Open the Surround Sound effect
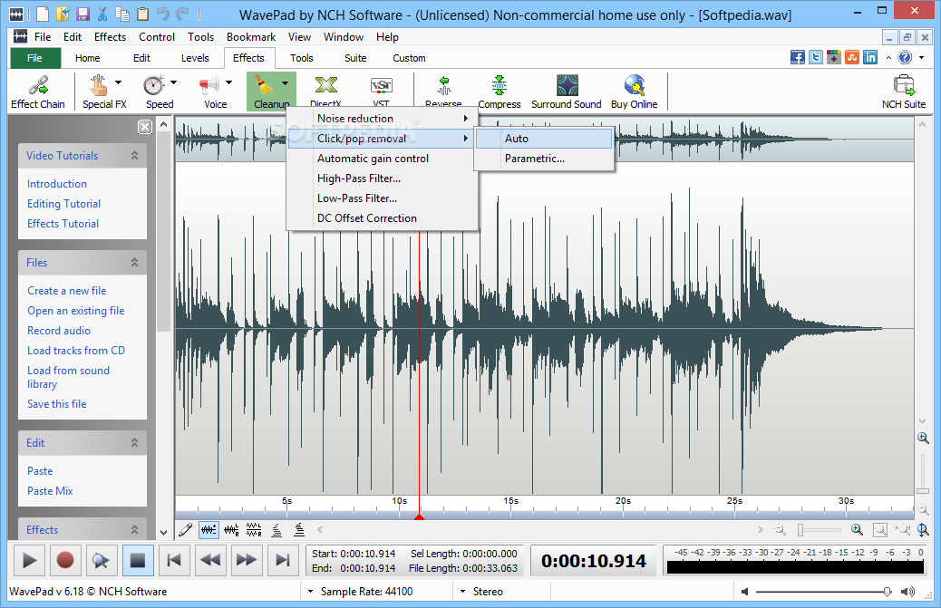The height and width of the screenshot is (608, 941). [567, 92]
